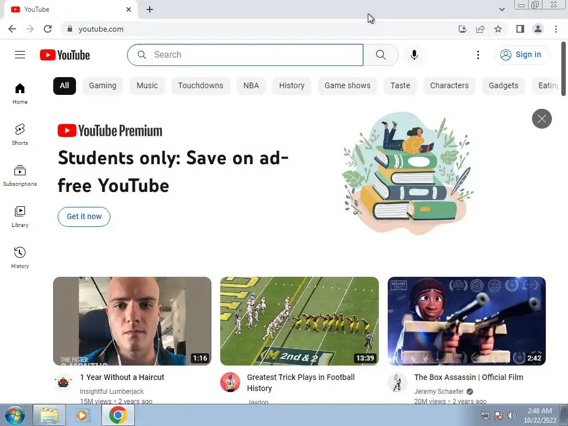Click title The Box Assassin Official Film
Screen dimensions: 568x426
(469, 377)
